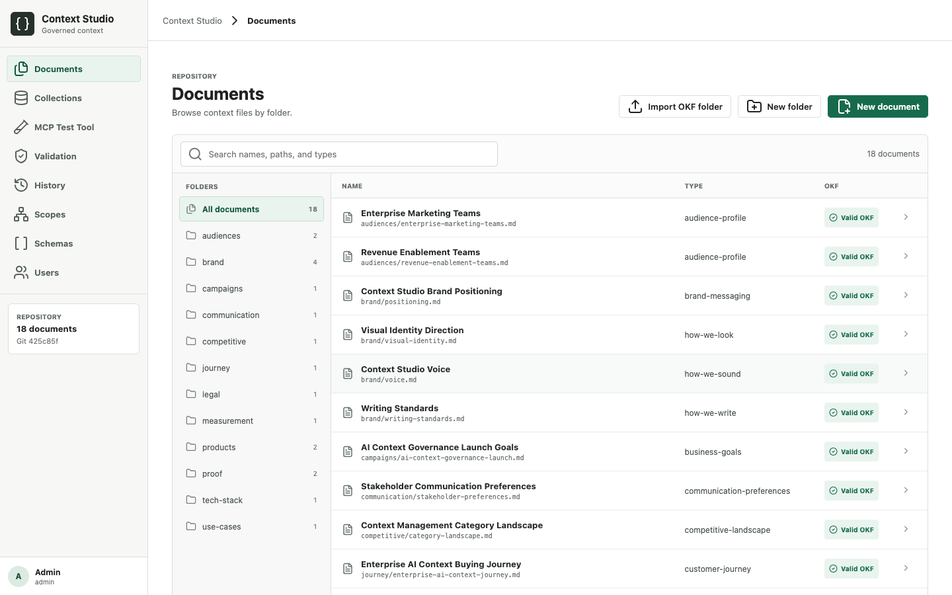Open chevron for Visual Identity Direction row
952x595 pixels.
(x=906, y=335)
